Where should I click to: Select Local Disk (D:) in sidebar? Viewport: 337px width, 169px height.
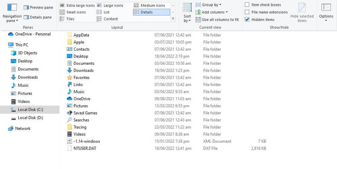pos(27,118)
